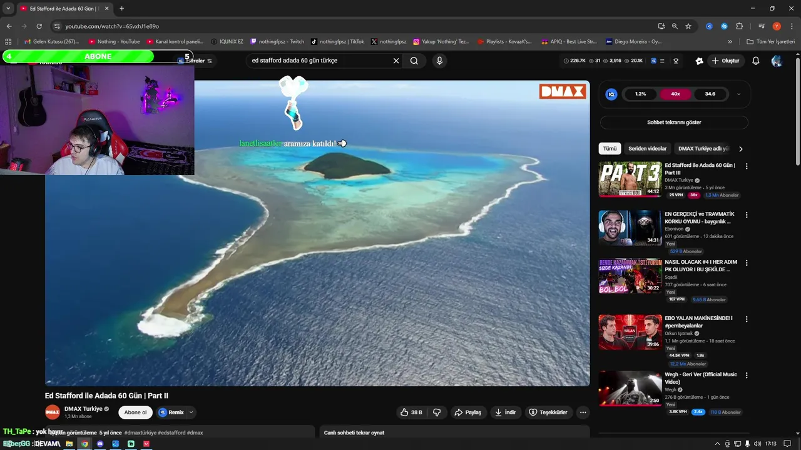Click Canlı sohbeti tekrar oyna
The width and height of the screenshot is (801, 450).
354,432
